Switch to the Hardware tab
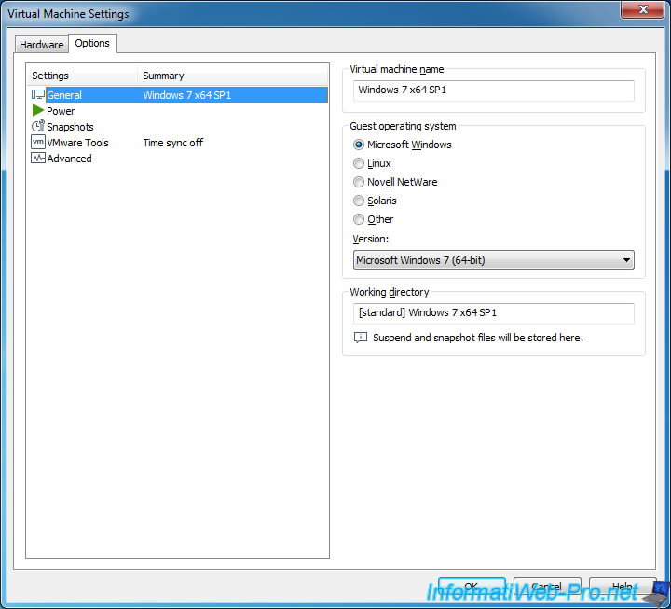The width and height of the screenshot is (671, 609). coord(42,45)
